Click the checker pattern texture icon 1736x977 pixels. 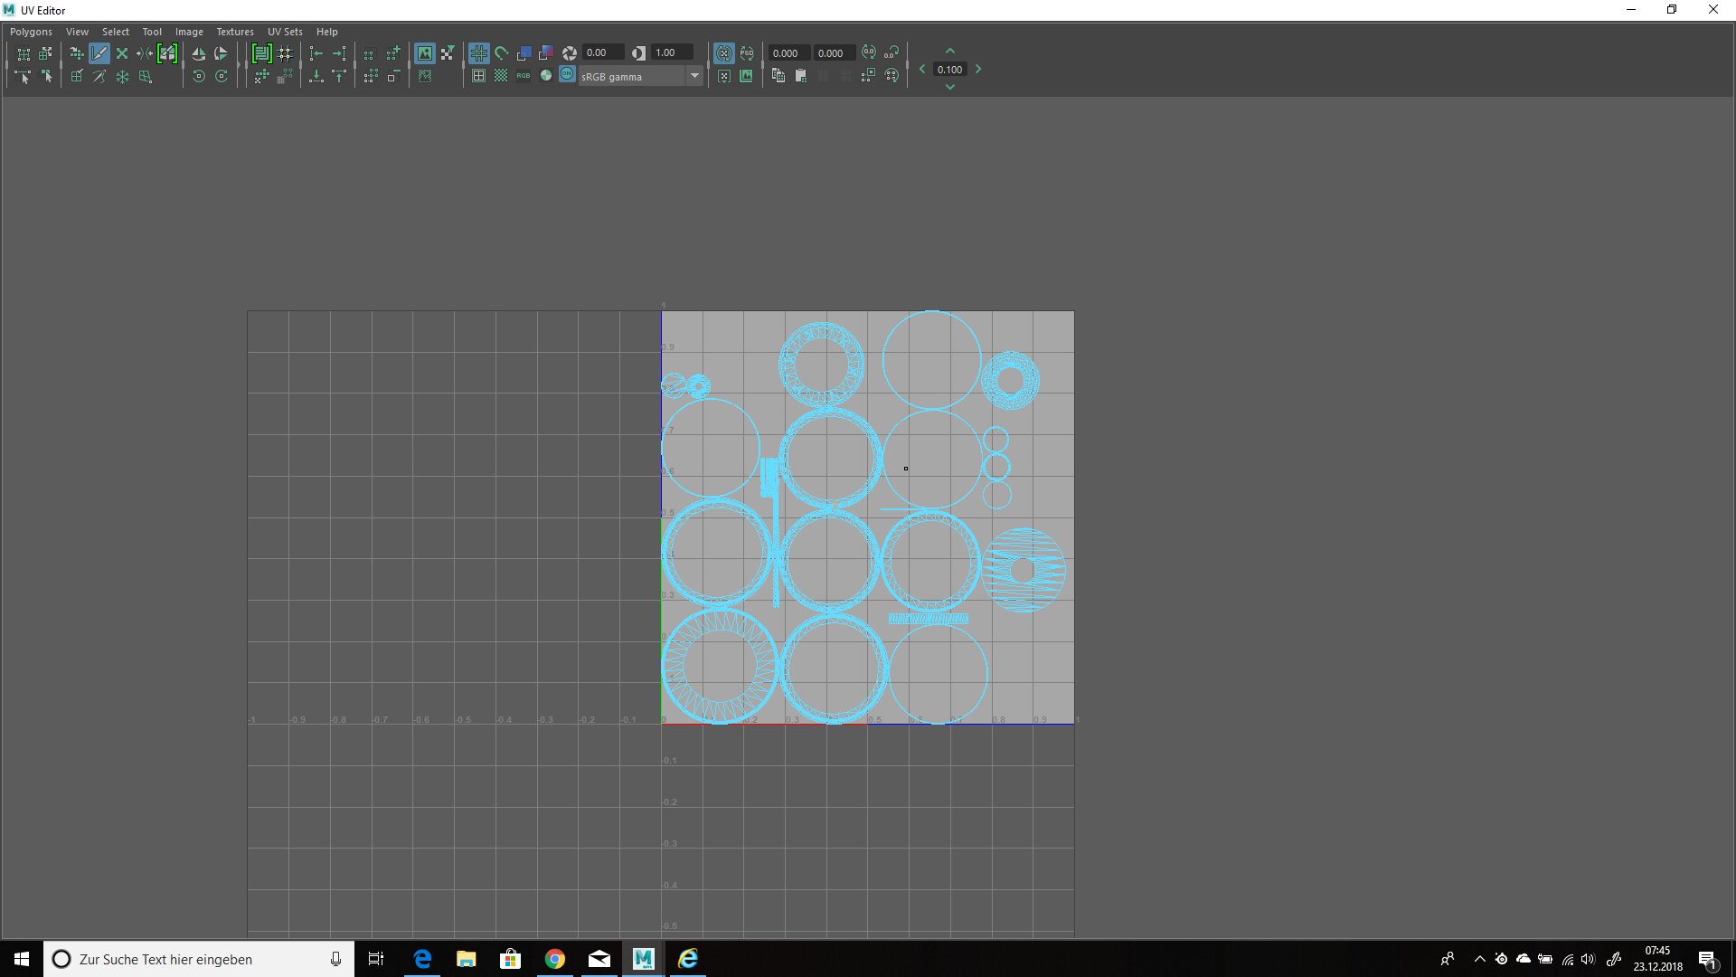501,77
